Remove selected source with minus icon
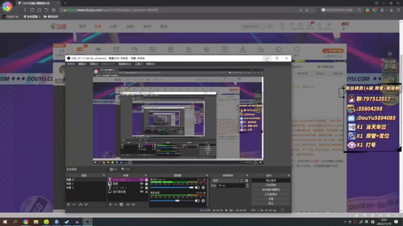 point(116,204)
